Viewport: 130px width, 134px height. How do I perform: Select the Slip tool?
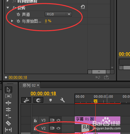pyautogui.click(x=8, y=130)
